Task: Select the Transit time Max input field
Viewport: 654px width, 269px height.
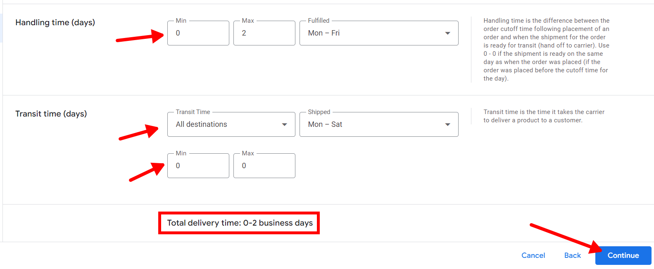Action: point(264,166)
